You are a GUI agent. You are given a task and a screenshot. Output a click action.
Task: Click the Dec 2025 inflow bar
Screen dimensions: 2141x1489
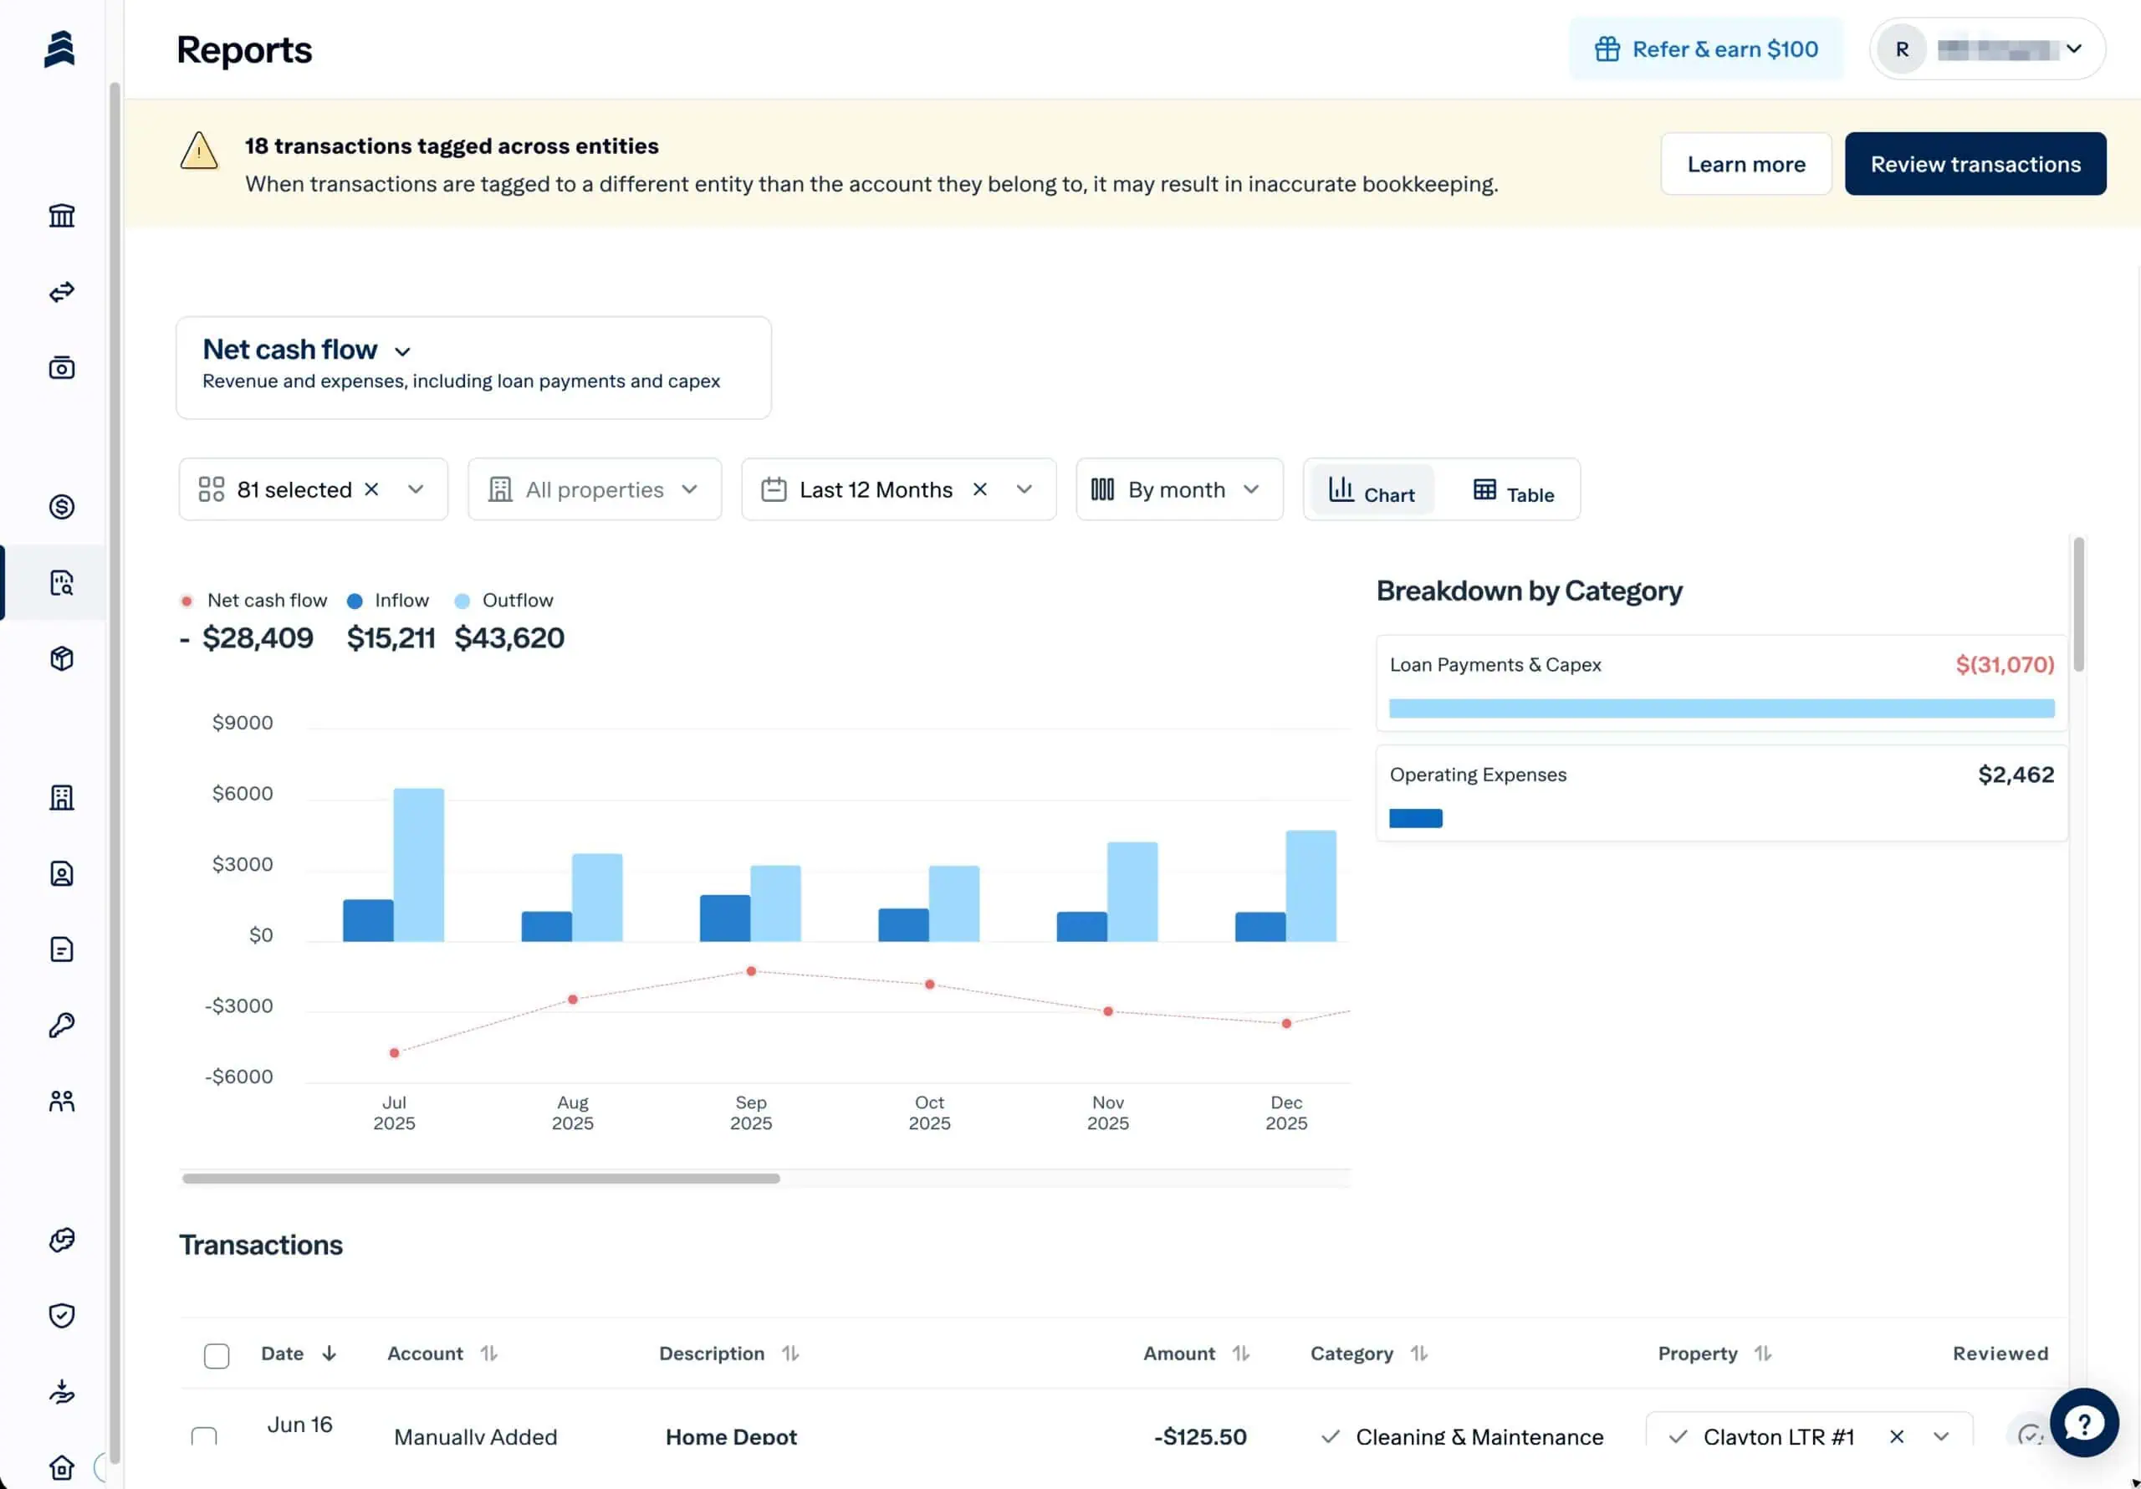[1260, 926]
